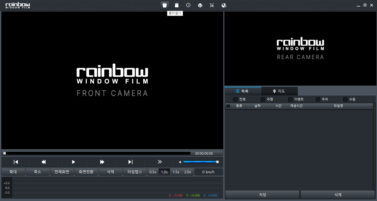The image size is (377, 201).
Task: Click the blue volume slider
Action: [200, 162]
